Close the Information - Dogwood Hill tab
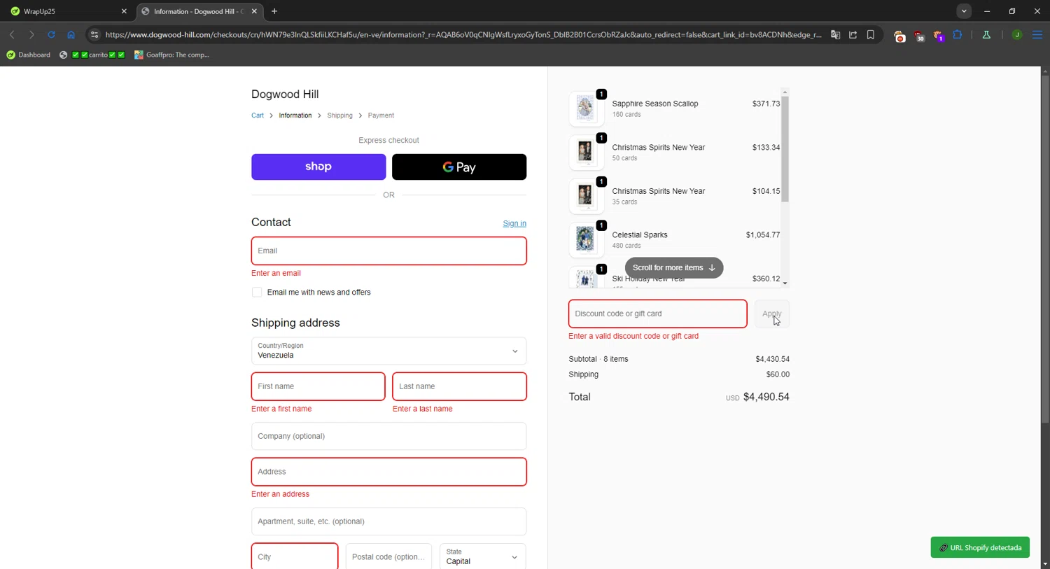This screenshot has height=569, width=1050. pyautogui.click(x=254, y=11)
